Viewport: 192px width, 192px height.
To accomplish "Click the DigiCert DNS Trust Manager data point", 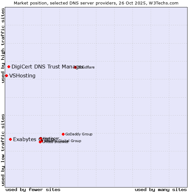I will [x=9, y=67].
